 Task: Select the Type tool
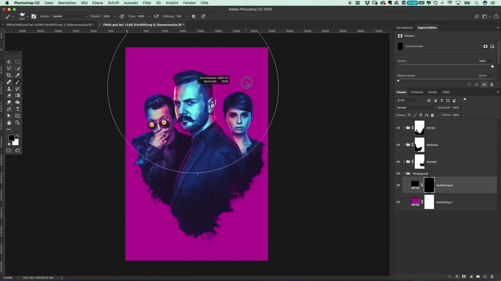tap(17, 109)
